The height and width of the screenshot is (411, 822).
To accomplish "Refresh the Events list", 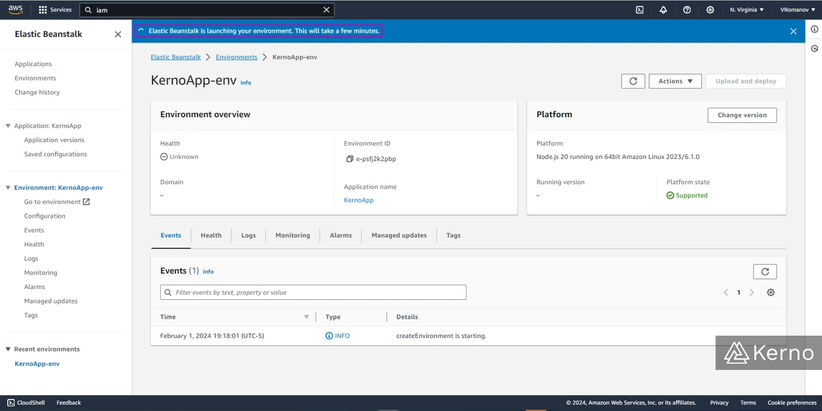I will tap(765, 271).
